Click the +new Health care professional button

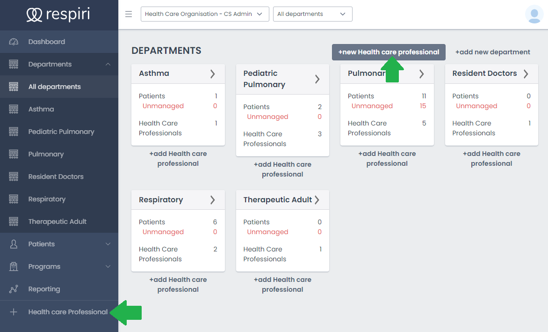click(x=388, y=52)
